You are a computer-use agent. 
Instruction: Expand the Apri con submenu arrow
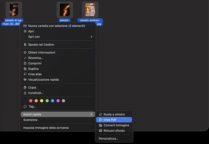pos(91,37)
